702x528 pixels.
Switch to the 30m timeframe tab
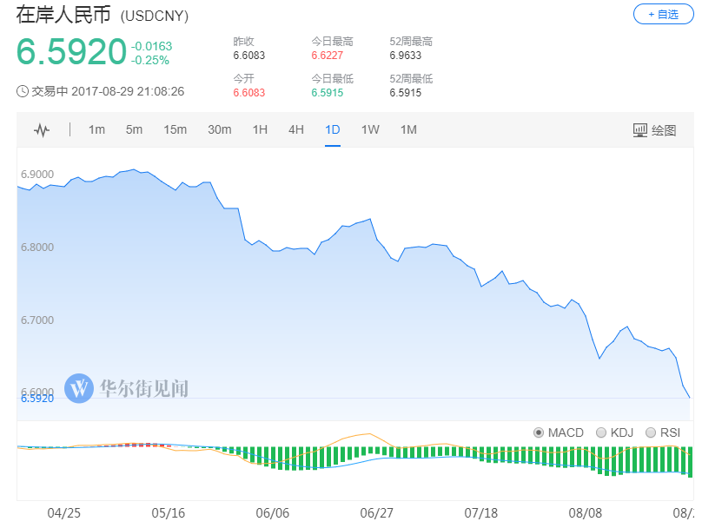[x=219, y=129]
